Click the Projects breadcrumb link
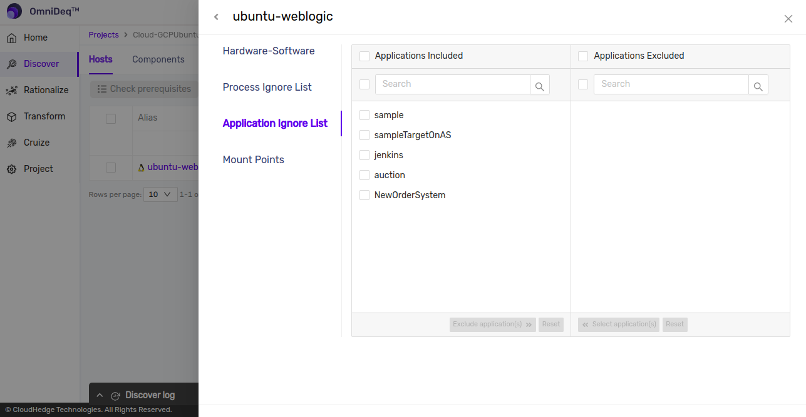806x417 pixels. (x=103, y=35)
